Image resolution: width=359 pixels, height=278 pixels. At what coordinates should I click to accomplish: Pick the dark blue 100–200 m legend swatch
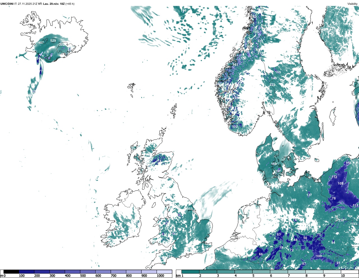pos(27,272)
